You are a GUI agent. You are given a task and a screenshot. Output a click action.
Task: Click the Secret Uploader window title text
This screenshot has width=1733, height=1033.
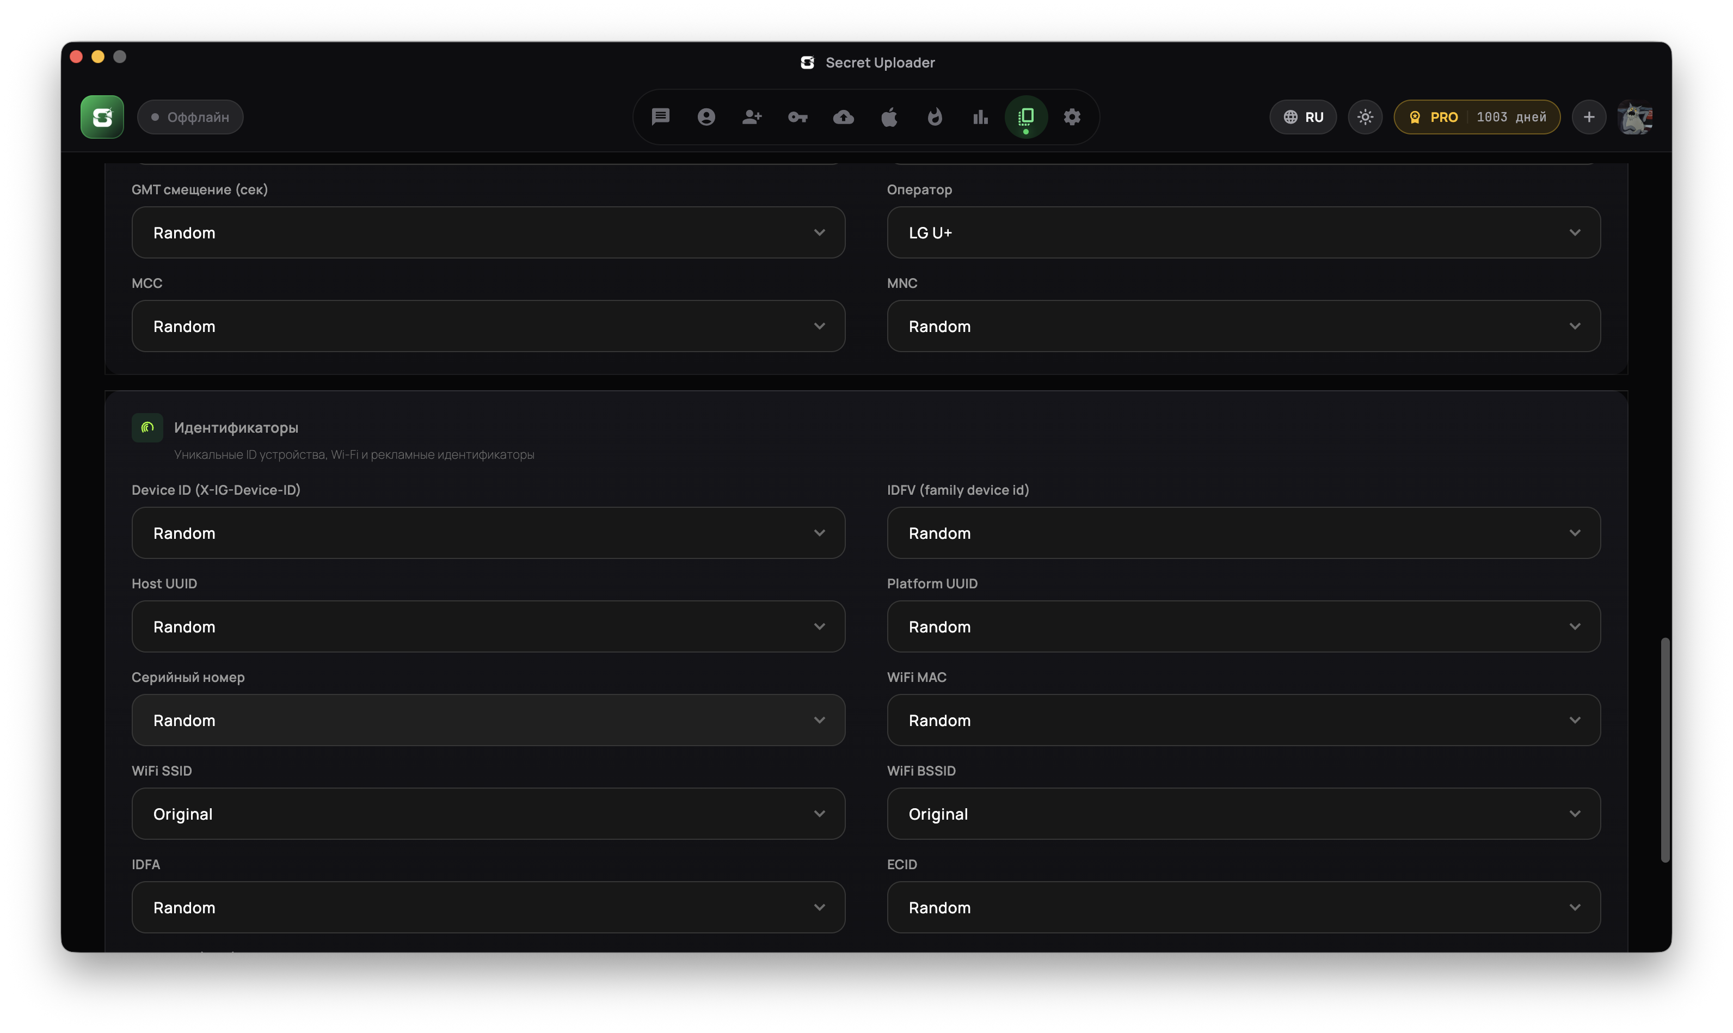pos(880,63)
